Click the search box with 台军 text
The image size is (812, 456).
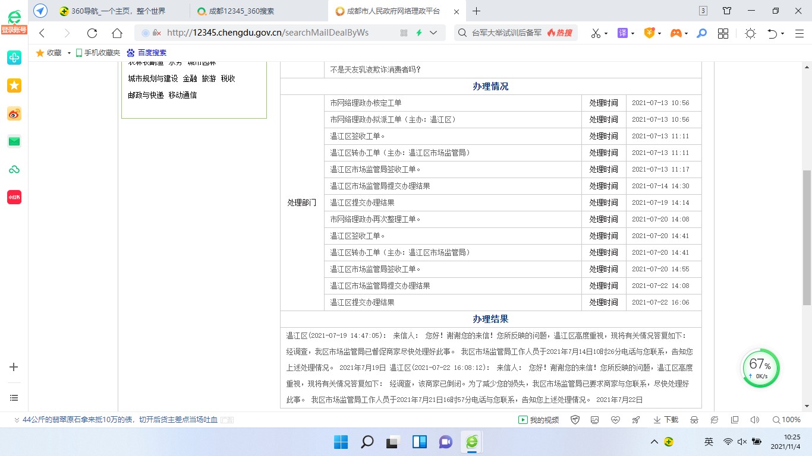click(x=505, y=33)
